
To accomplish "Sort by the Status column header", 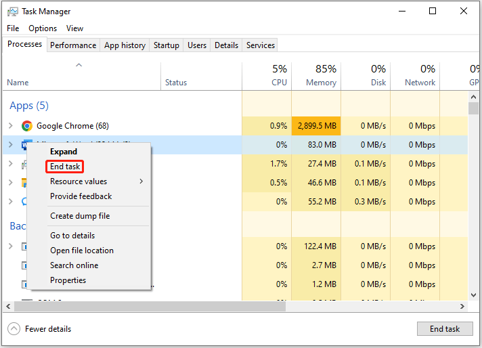I will pos(201,77).
